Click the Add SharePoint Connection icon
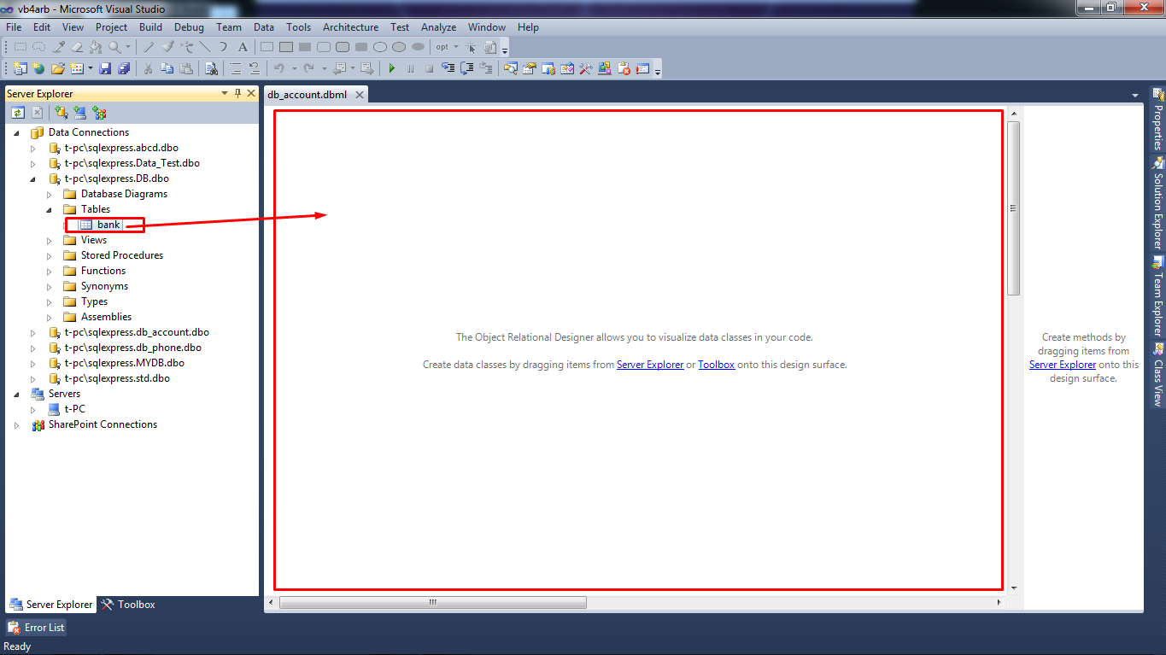Screen dimensions: 1166x655 pyautogui.click(x=99, y=112)
